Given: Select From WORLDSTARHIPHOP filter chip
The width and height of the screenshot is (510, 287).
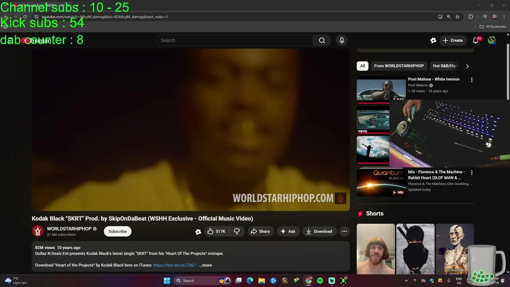Looking at the screenshot, I should pyautogui.click(x=399, y=66).
